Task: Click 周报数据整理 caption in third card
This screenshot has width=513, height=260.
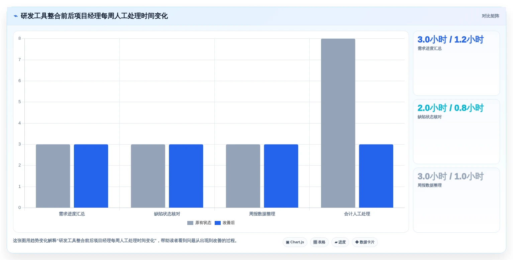Action: [x=429, y=186]
